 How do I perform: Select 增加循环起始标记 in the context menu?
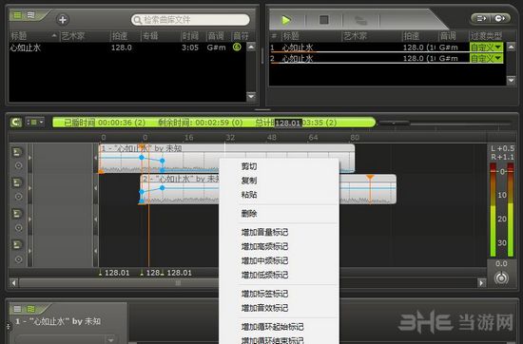(x=272, y=327)
